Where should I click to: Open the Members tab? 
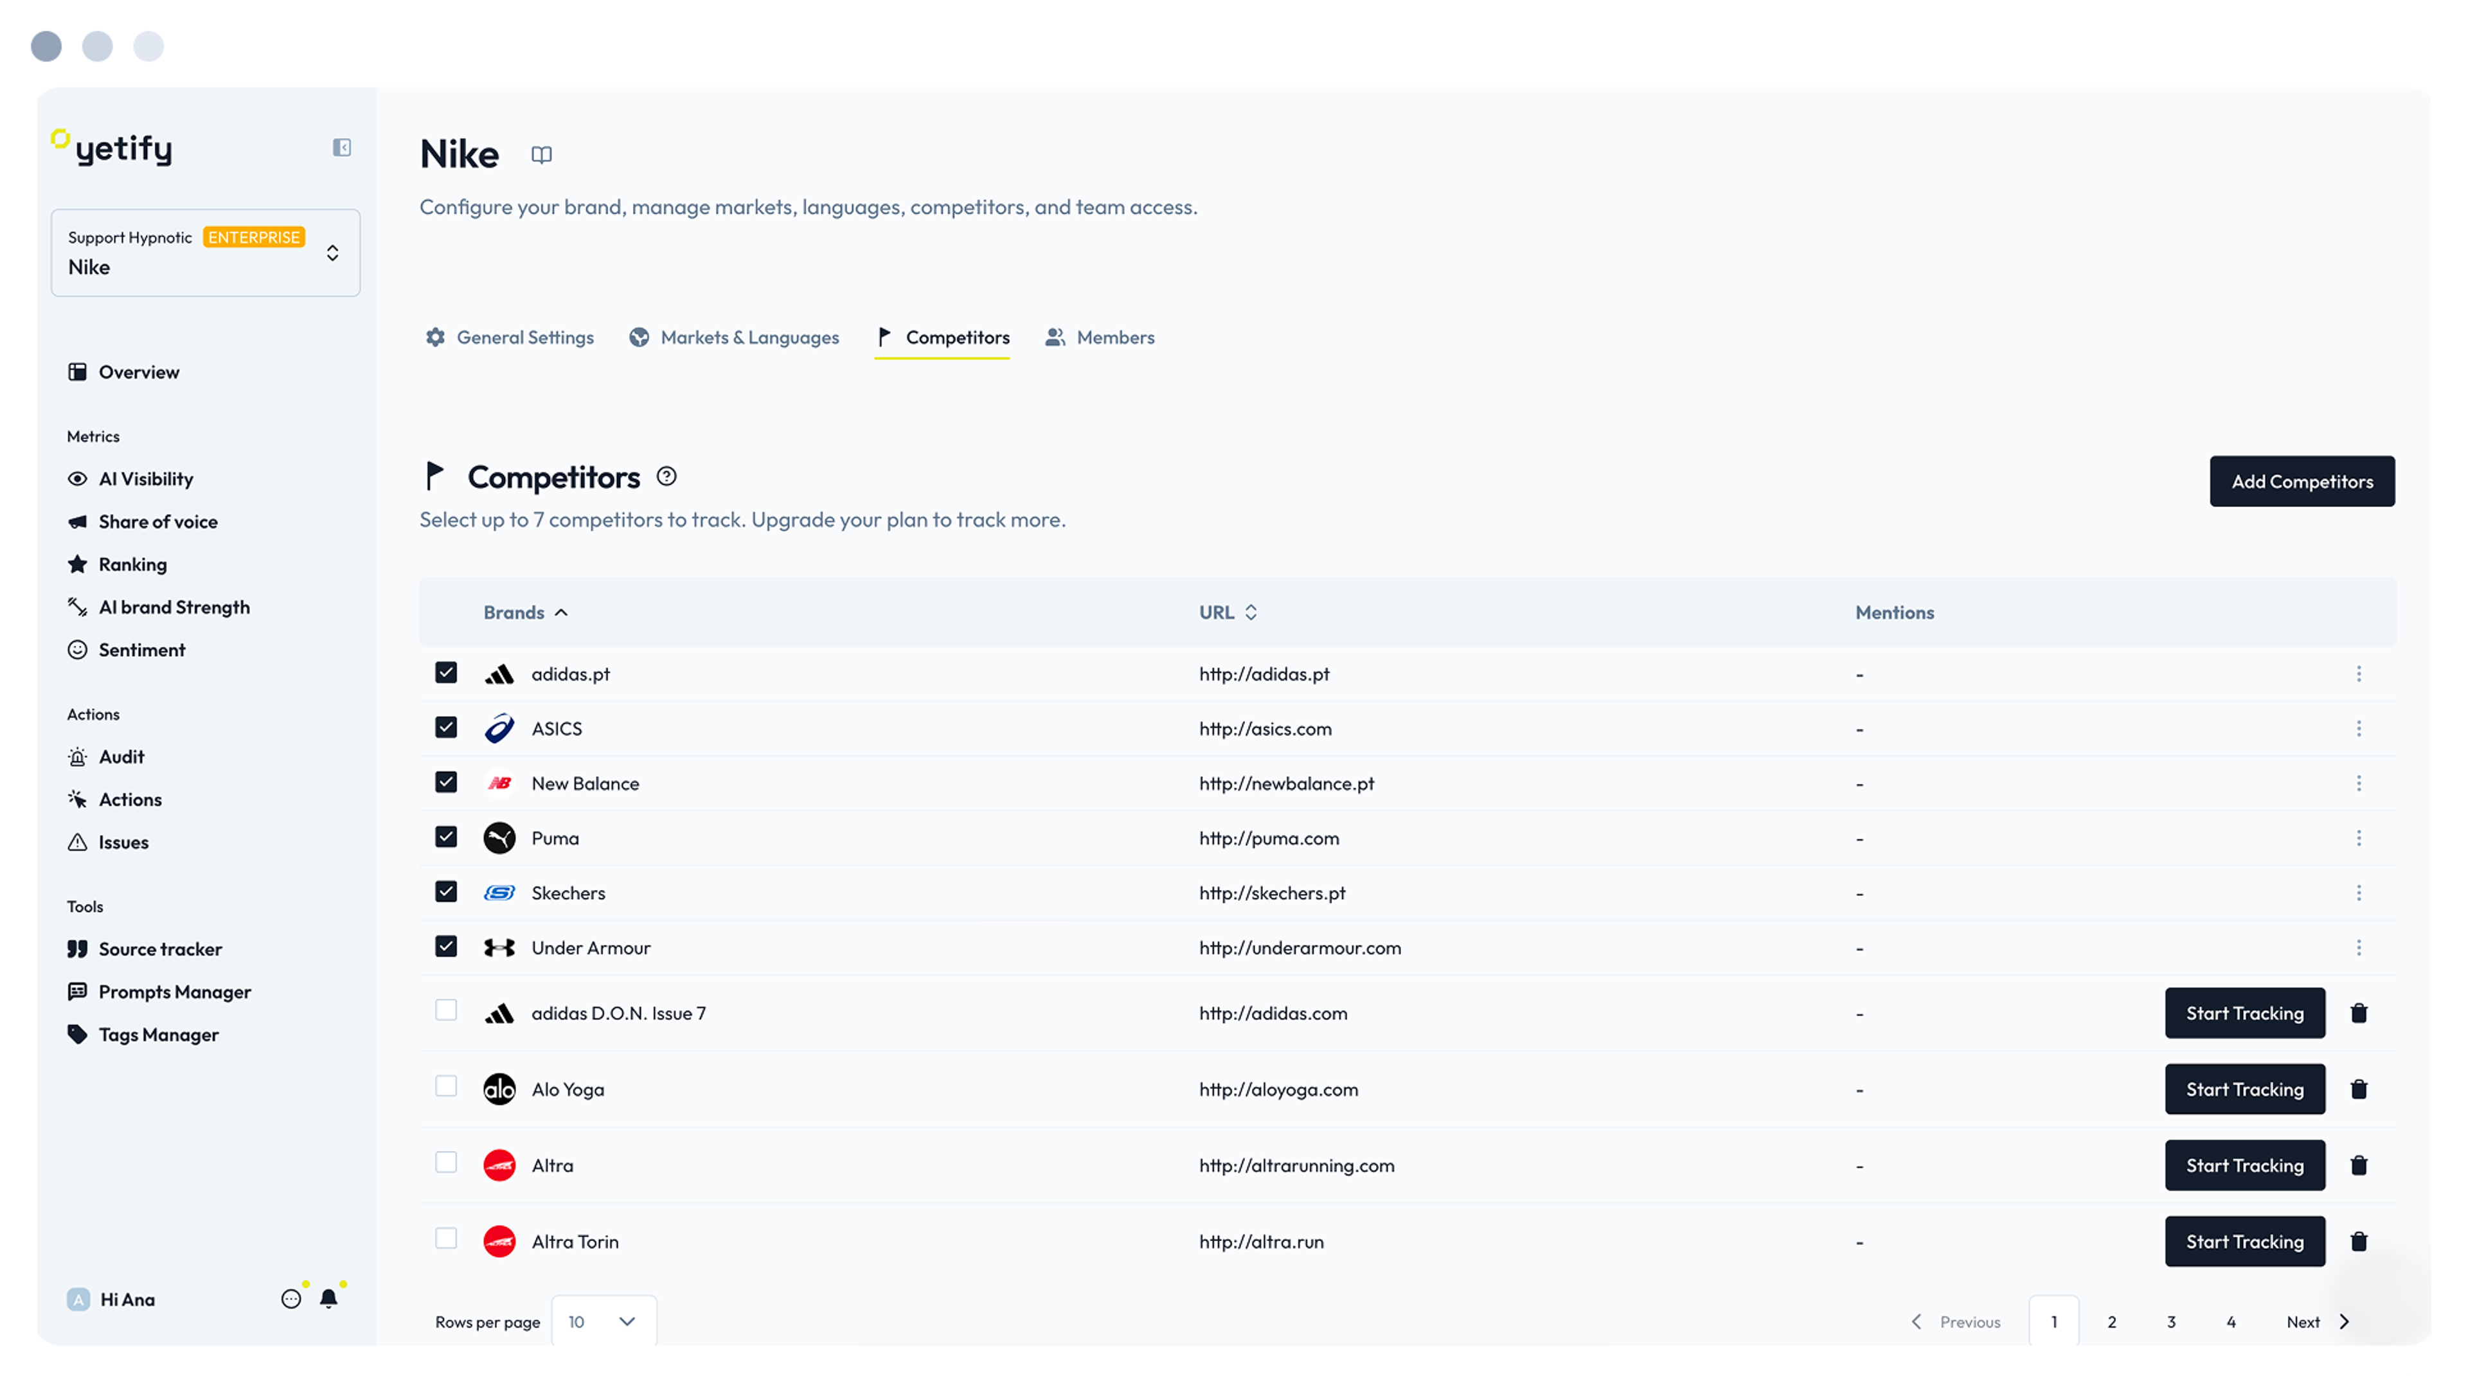[x=1100, y=337]
